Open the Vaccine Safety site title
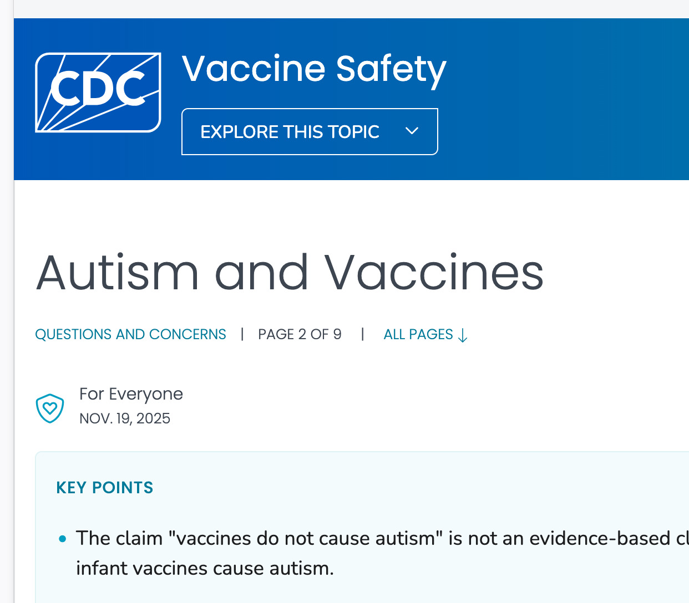 pyautogui.click(x=313, y=69)
